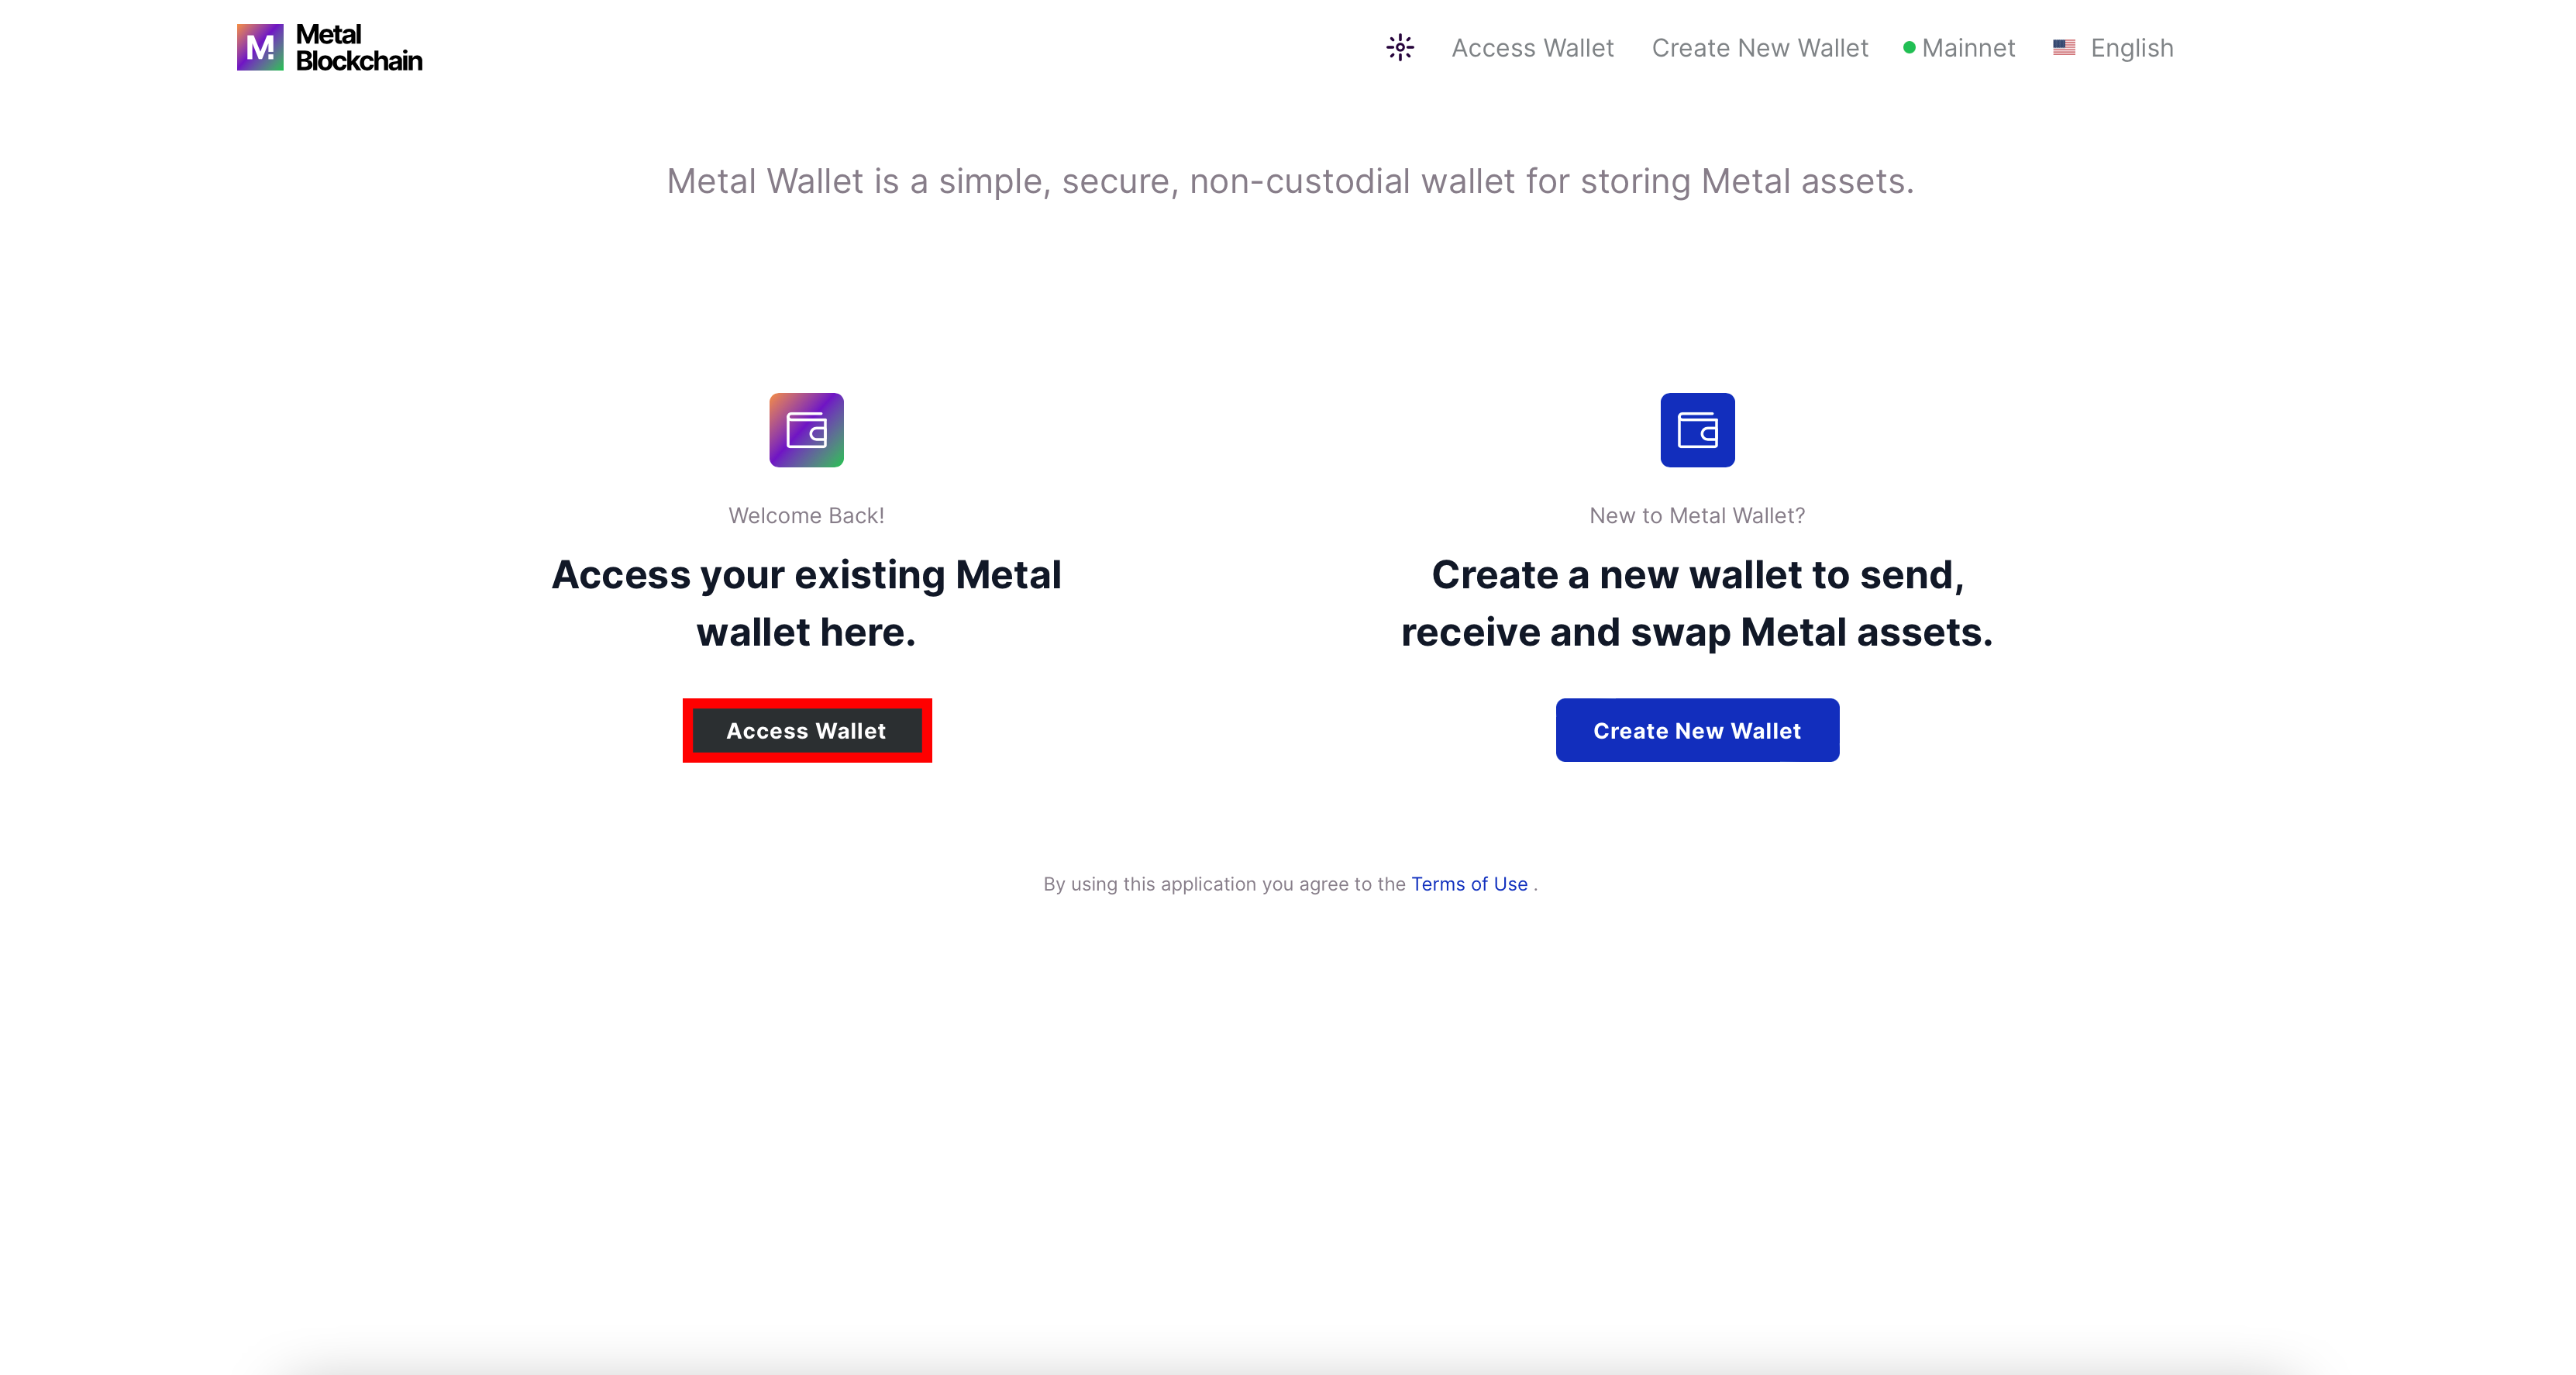Open the Mainnet network selector
This screenshot has width=2576, height=1375.
click(x=1967, y=48)
